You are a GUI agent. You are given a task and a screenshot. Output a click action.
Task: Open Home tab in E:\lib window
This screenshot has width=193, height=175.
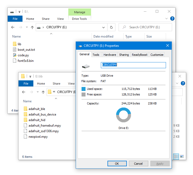[x=41, y=84]
